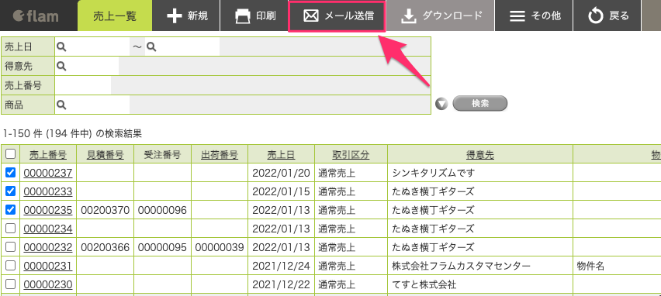Click the date 2022/01/15
This screenshot has width=661, height=296.
coord(281,191)
